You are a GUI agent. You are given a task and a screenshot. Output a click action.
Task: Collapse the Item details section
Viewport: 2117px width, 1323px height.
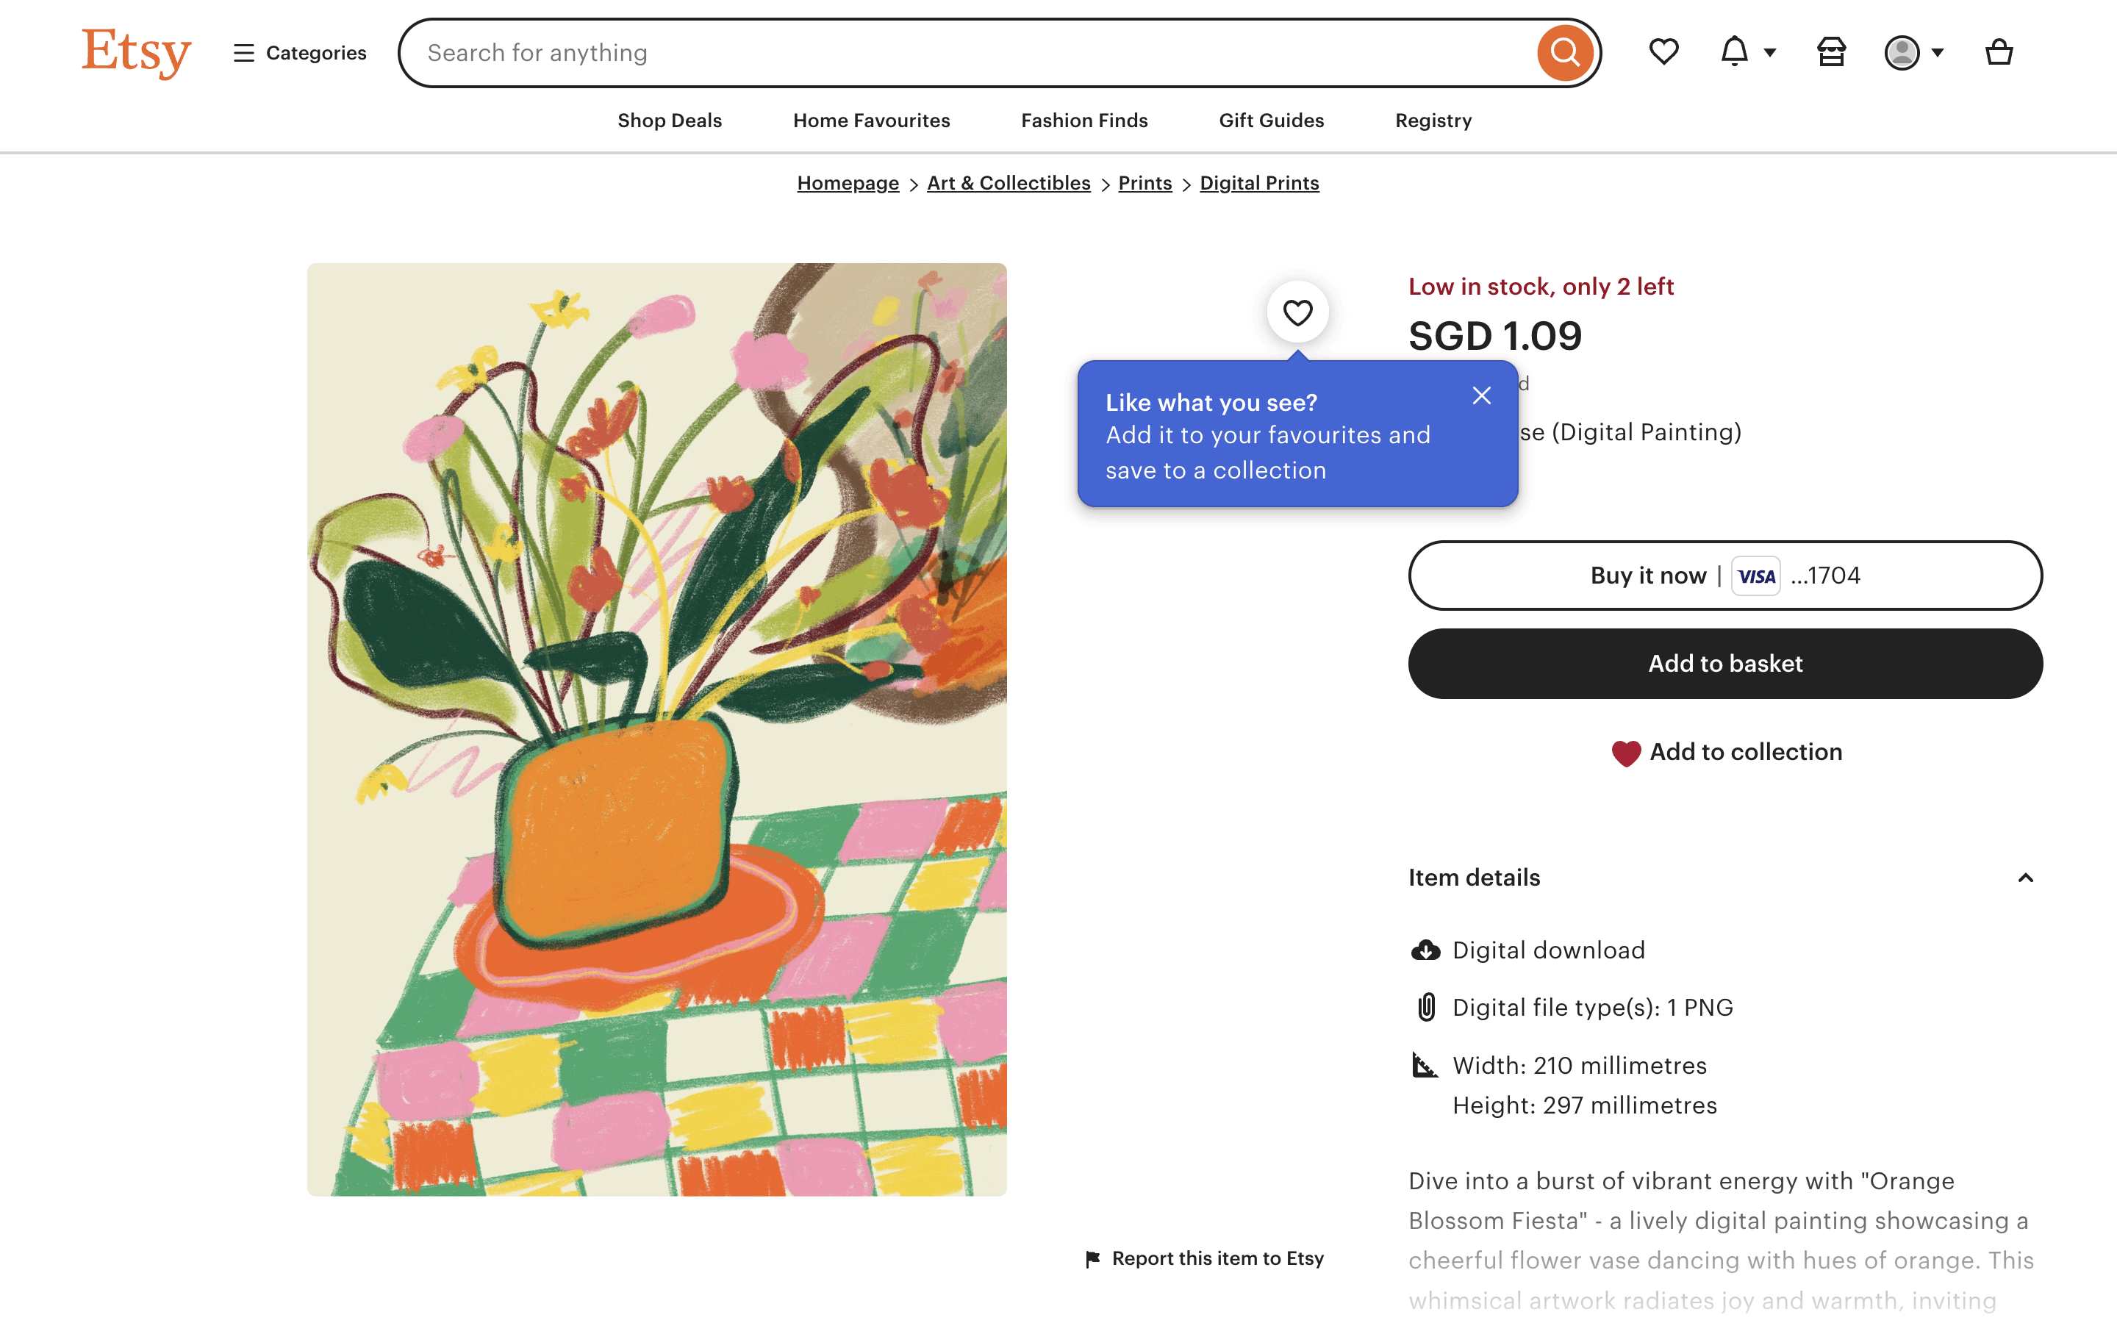(x=2024, y=878)
